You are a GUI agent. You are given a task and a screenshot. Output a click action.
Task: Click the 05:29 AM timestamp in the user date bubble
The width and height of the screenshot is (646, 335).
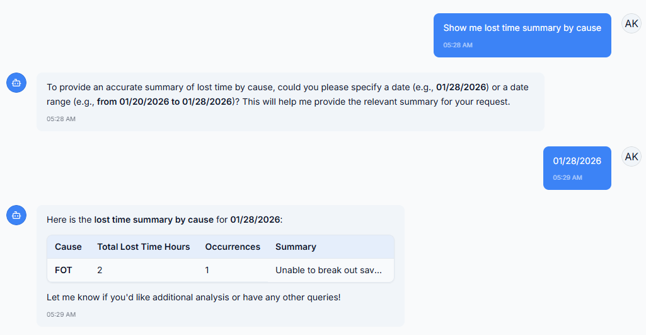[567, 177]
